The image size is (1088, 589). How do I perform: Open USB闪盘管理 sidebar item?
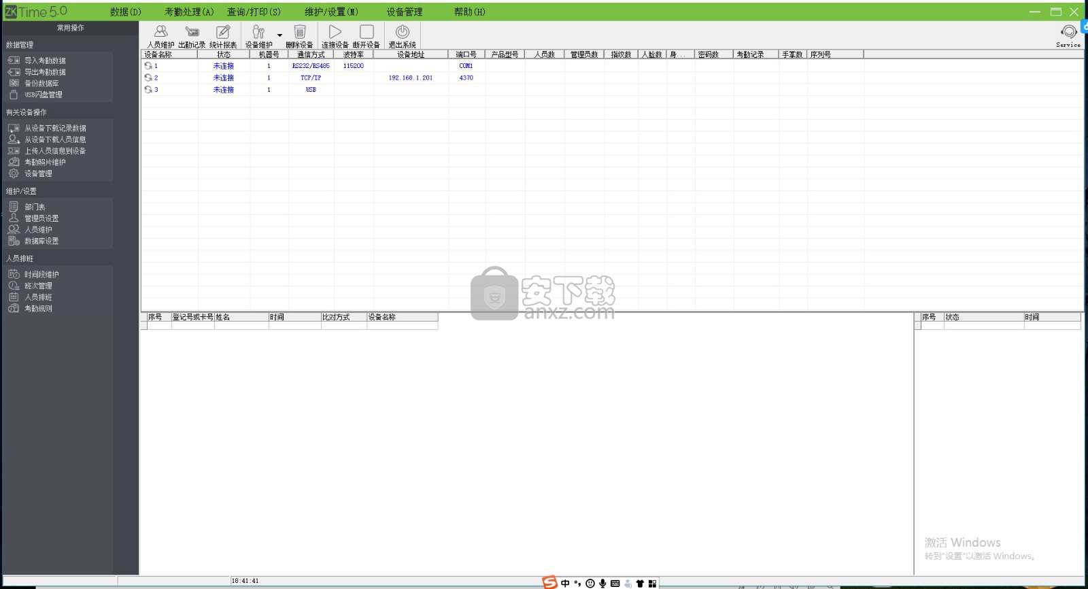click(x=43, y=95)
